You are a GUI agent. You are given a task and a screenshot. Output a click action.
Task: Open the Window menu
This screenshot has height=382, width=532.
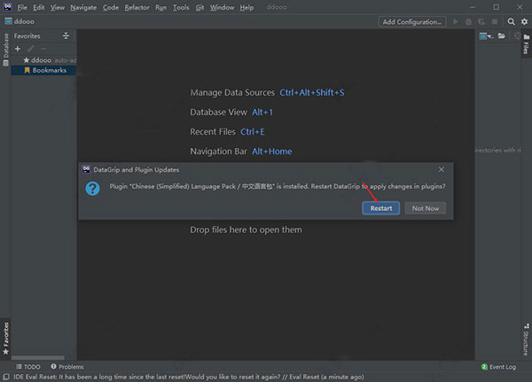coord(222,7)
